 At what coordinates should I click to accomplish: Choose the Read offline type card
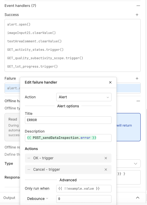[x=12, y=127]
